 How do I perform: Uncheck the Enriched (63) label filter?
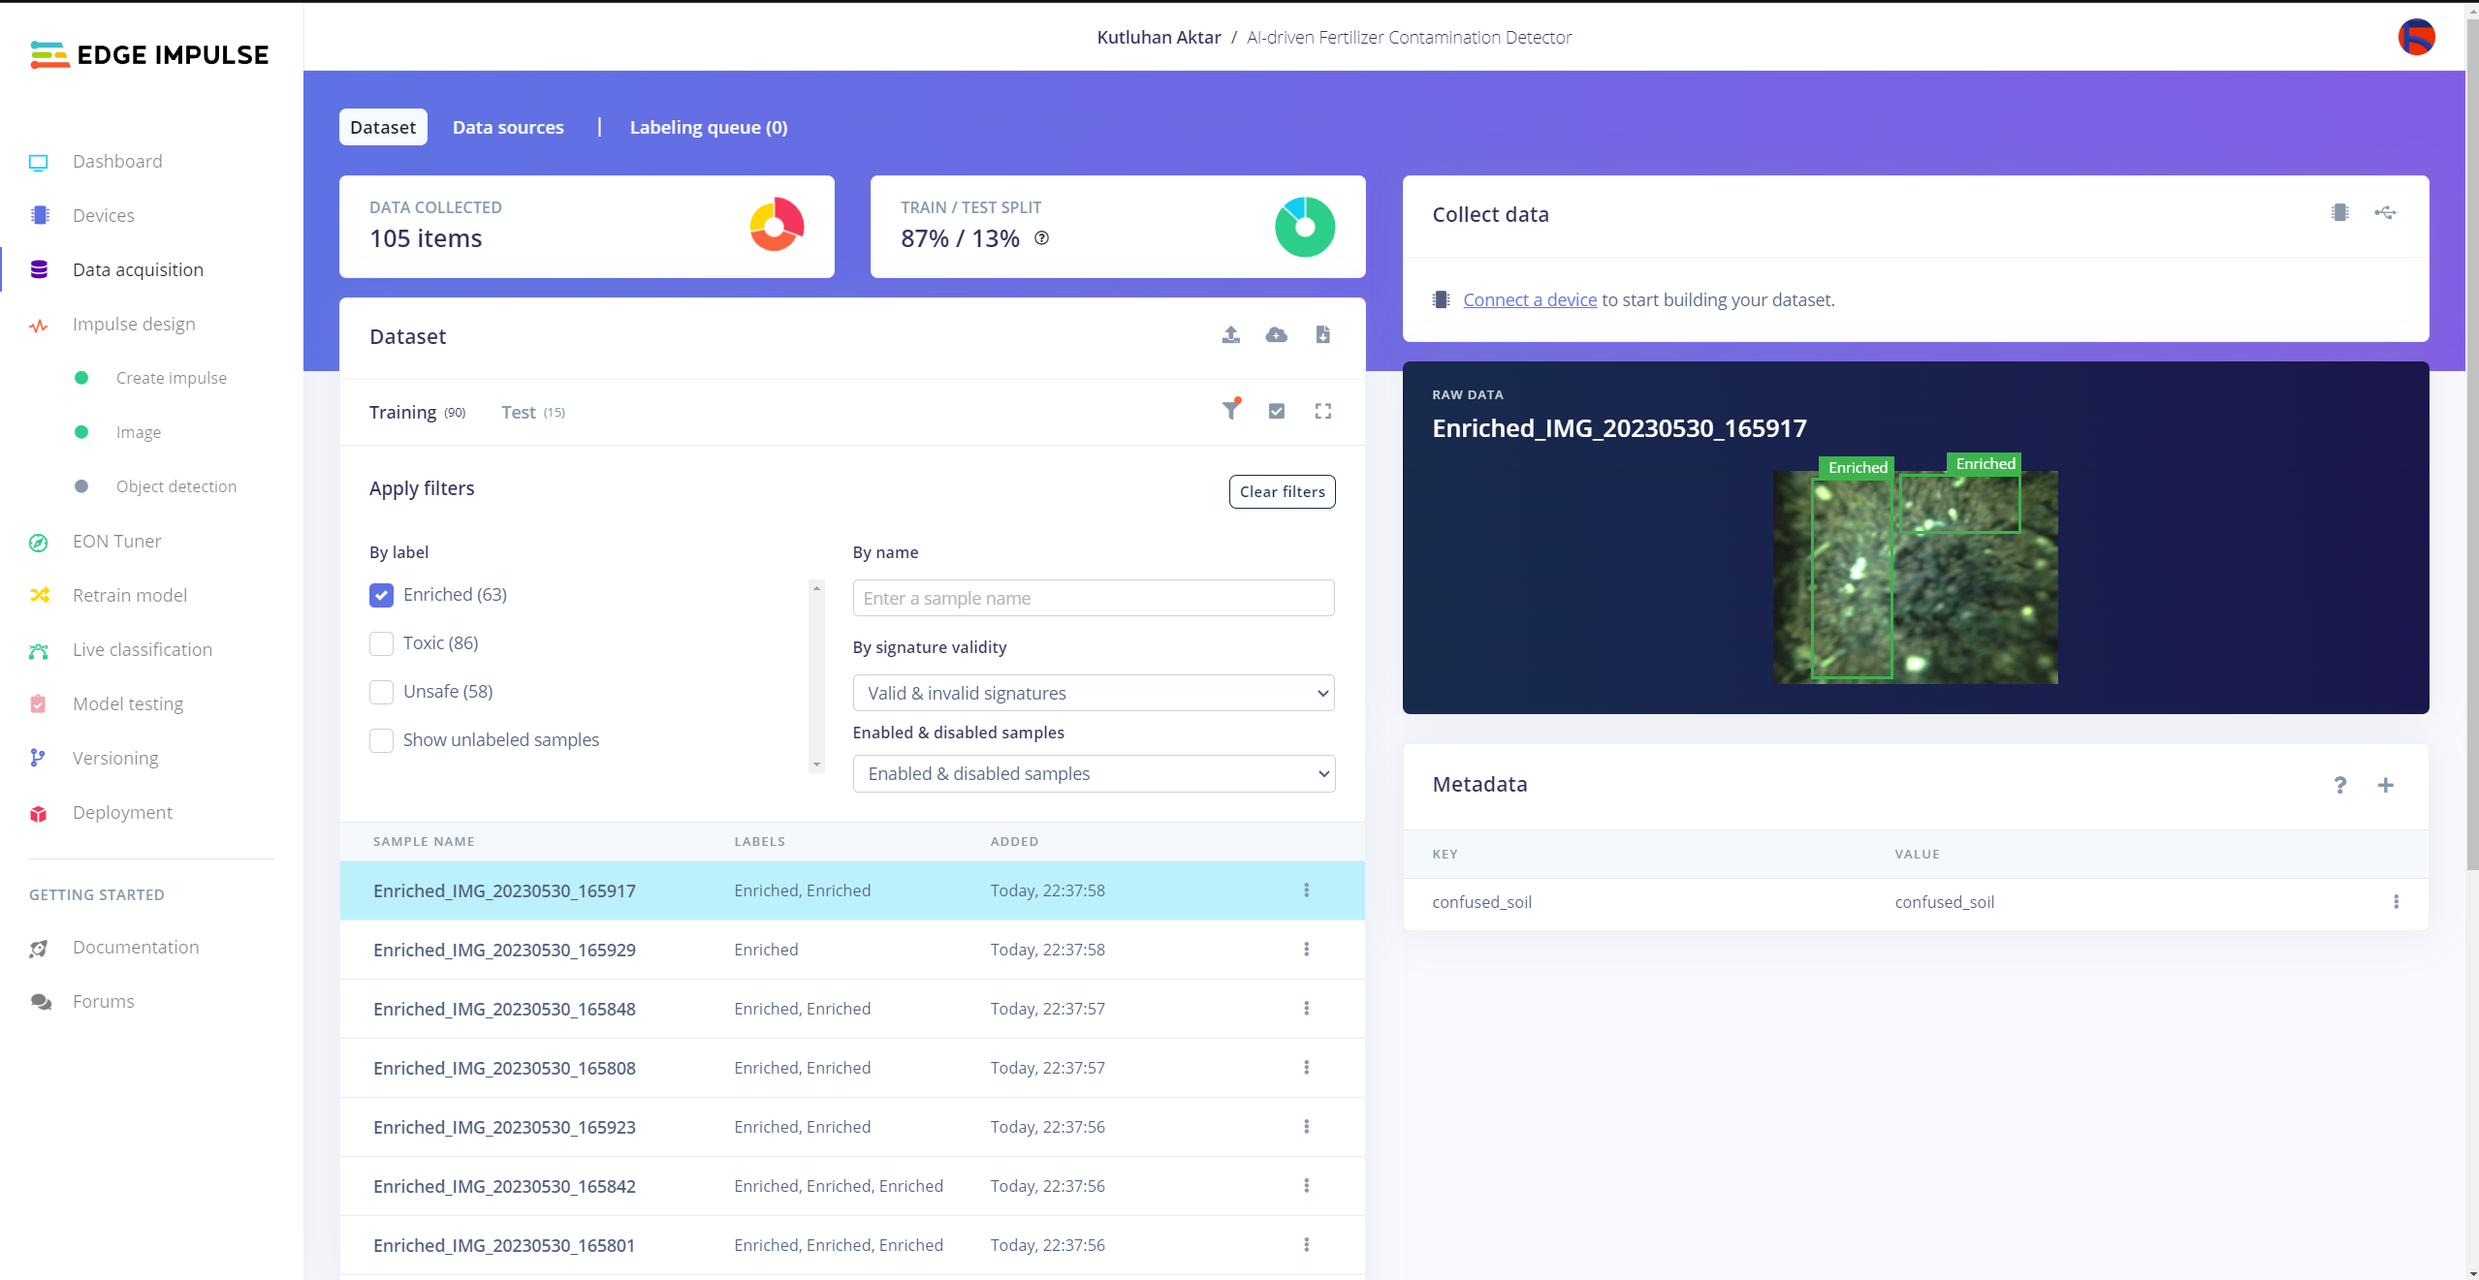pyautogui.click(x=381, y=595)
